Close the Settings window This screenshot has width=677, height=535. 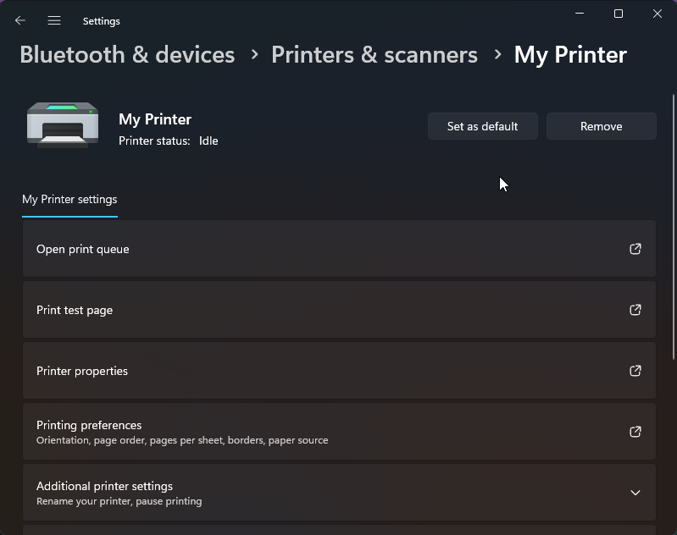click(658, 14)
